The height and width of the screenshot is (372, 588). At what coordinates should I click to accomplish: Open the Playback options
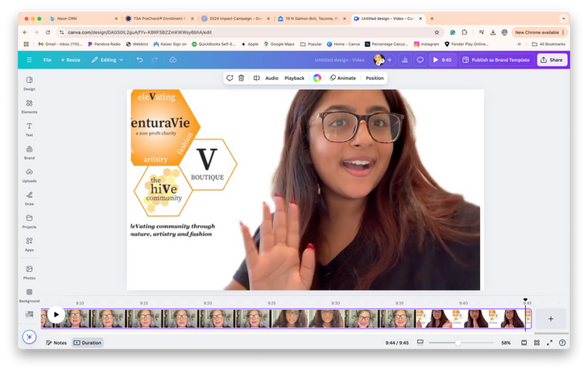click(x=294, y=78)
